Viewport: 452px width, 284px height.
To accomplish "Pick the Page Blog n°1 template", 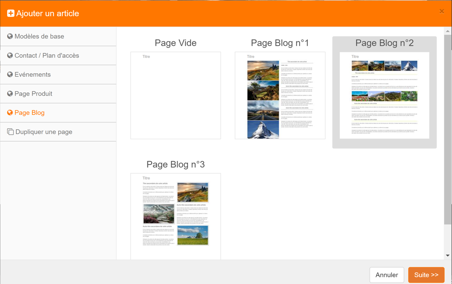I will tap(280, 95).
